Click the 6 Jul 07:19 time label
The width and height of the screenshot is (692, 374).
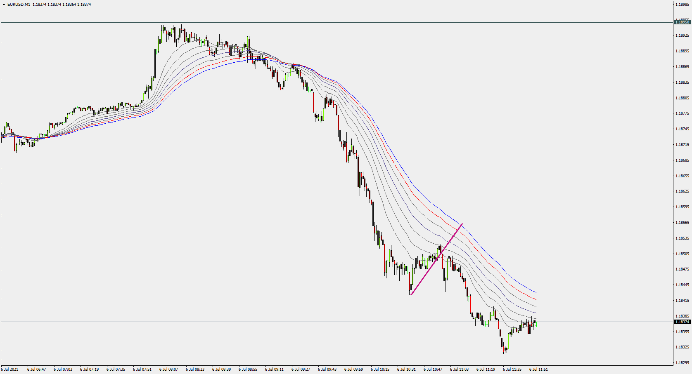coord(89,369)
